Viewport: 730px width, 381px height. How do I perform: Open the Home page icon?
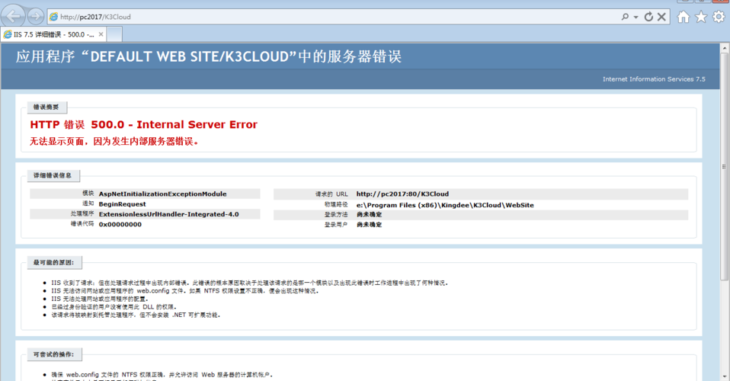[683, 17]
